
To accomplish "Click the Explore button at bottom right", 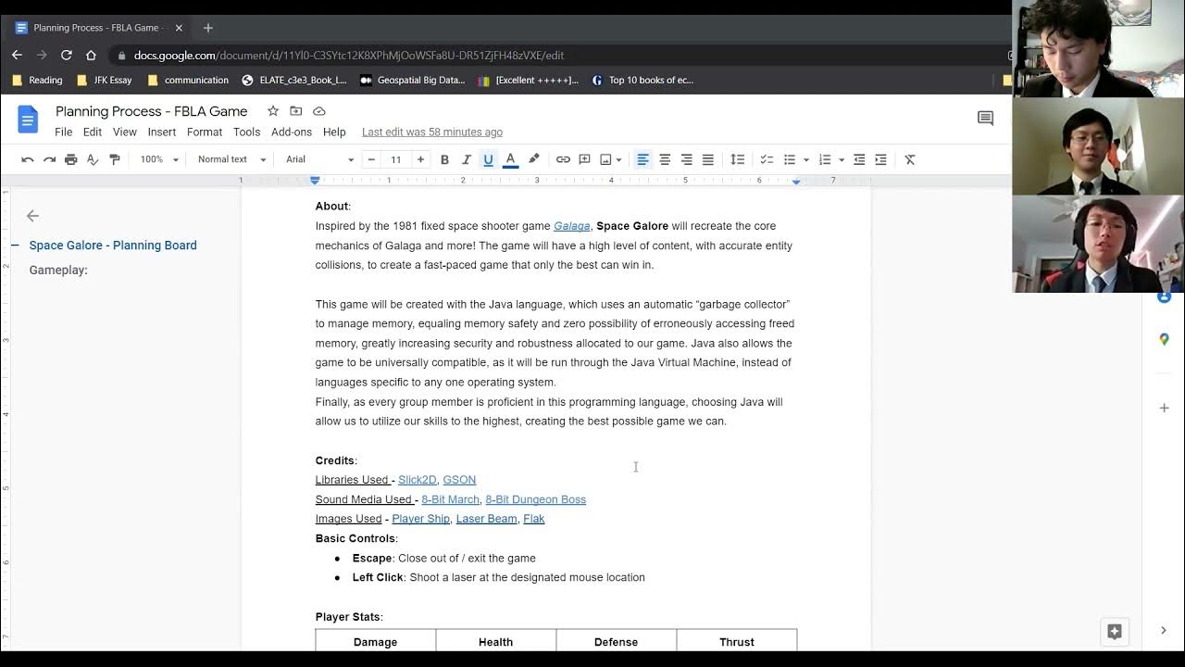I will click(1115, 631).
